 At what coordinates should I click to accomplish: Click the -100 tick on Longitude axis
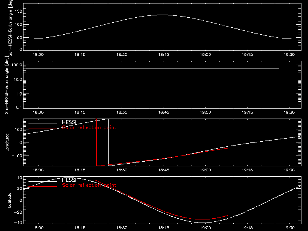[x=17, y=156]
